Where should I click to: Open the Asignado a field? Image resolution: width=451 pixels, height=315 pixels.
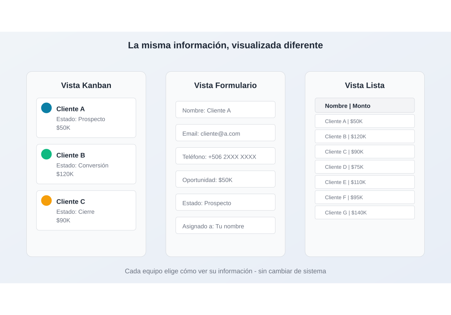tap(225, 225)
